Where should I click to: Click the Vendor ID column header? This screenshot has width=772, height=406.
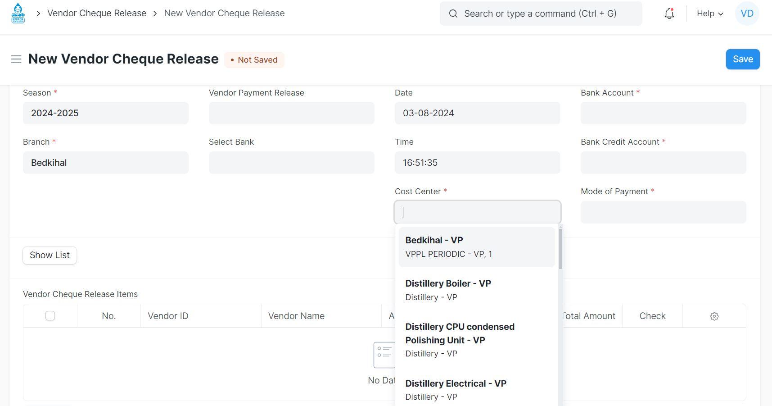tap(201, 316)
